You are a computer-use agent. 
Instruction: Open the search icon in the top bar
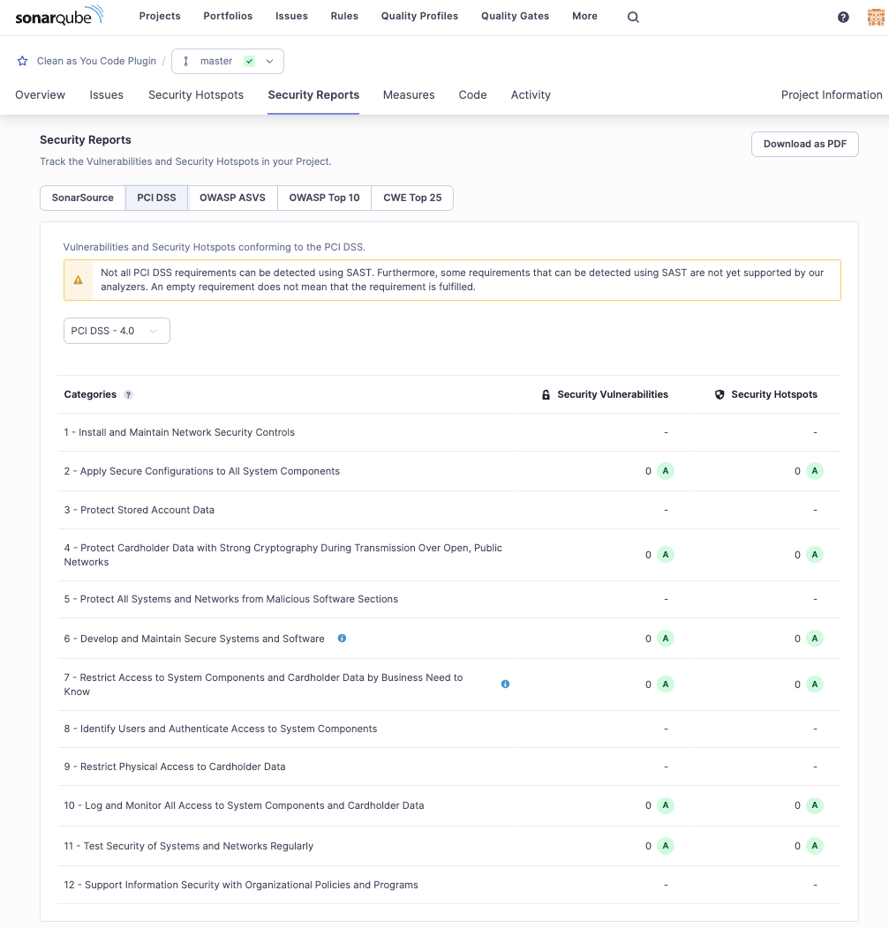point(632,16)
